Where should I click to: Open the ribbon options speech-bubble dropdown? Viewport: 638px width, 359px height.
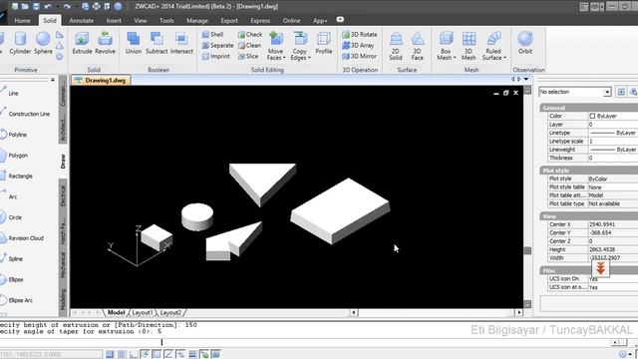[340, 20]
